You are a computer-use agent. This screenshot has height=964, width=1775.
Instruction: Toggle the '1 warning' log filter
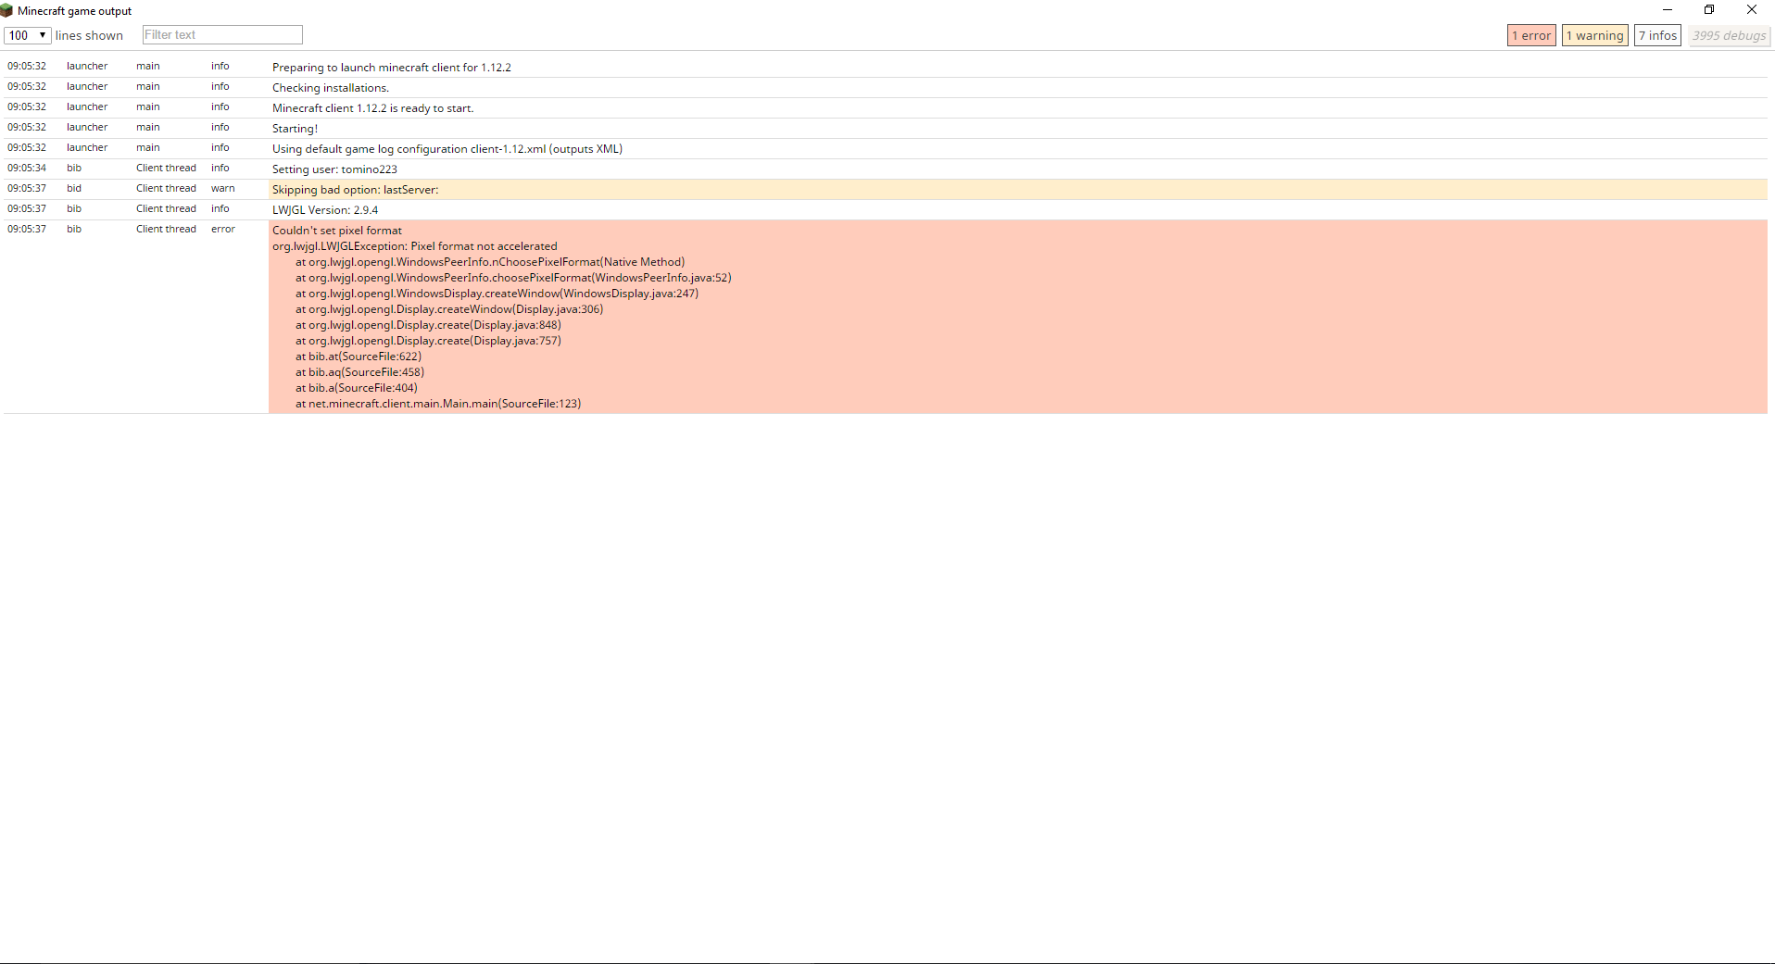pyautogui.click(x=1595, y=36)
